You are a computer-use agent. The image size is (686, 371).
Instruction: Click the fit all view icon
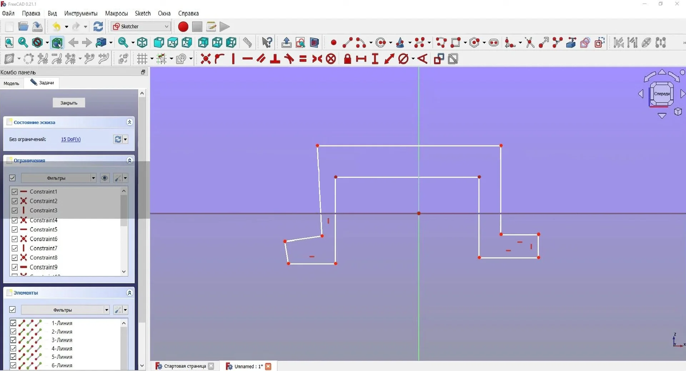(x=9, y=43)
